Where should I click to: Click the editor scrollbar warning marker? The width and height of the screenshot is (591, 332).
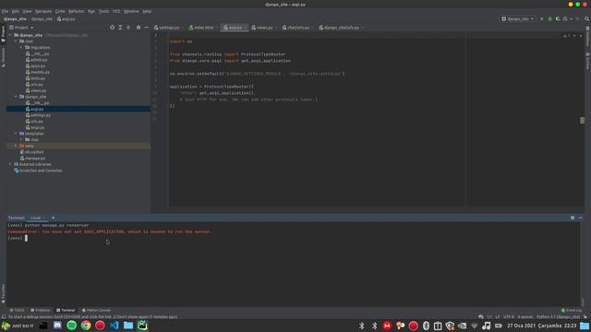coord(582,121)
